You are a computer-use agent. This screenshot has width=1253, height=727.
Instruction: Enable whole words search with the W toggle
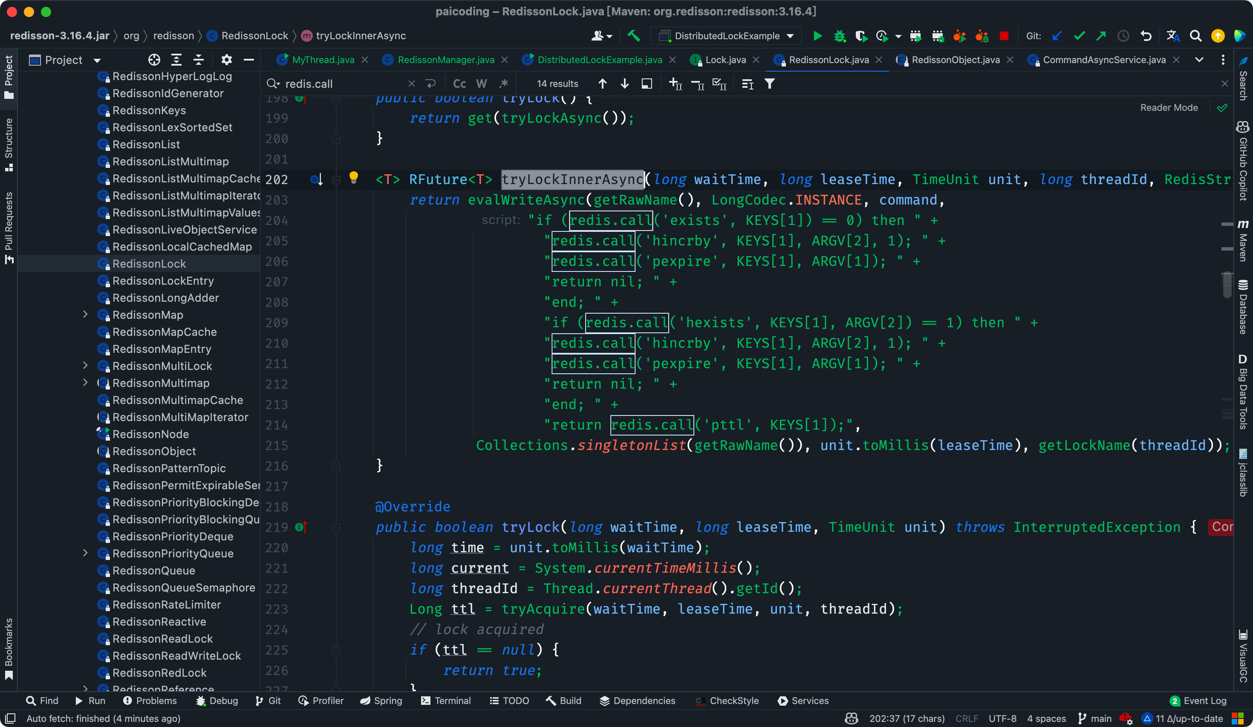(x=481, y=84)
